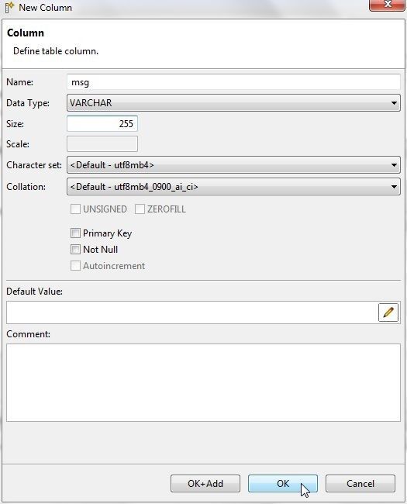Click the 'Define table column.' description

pos(56,51)
